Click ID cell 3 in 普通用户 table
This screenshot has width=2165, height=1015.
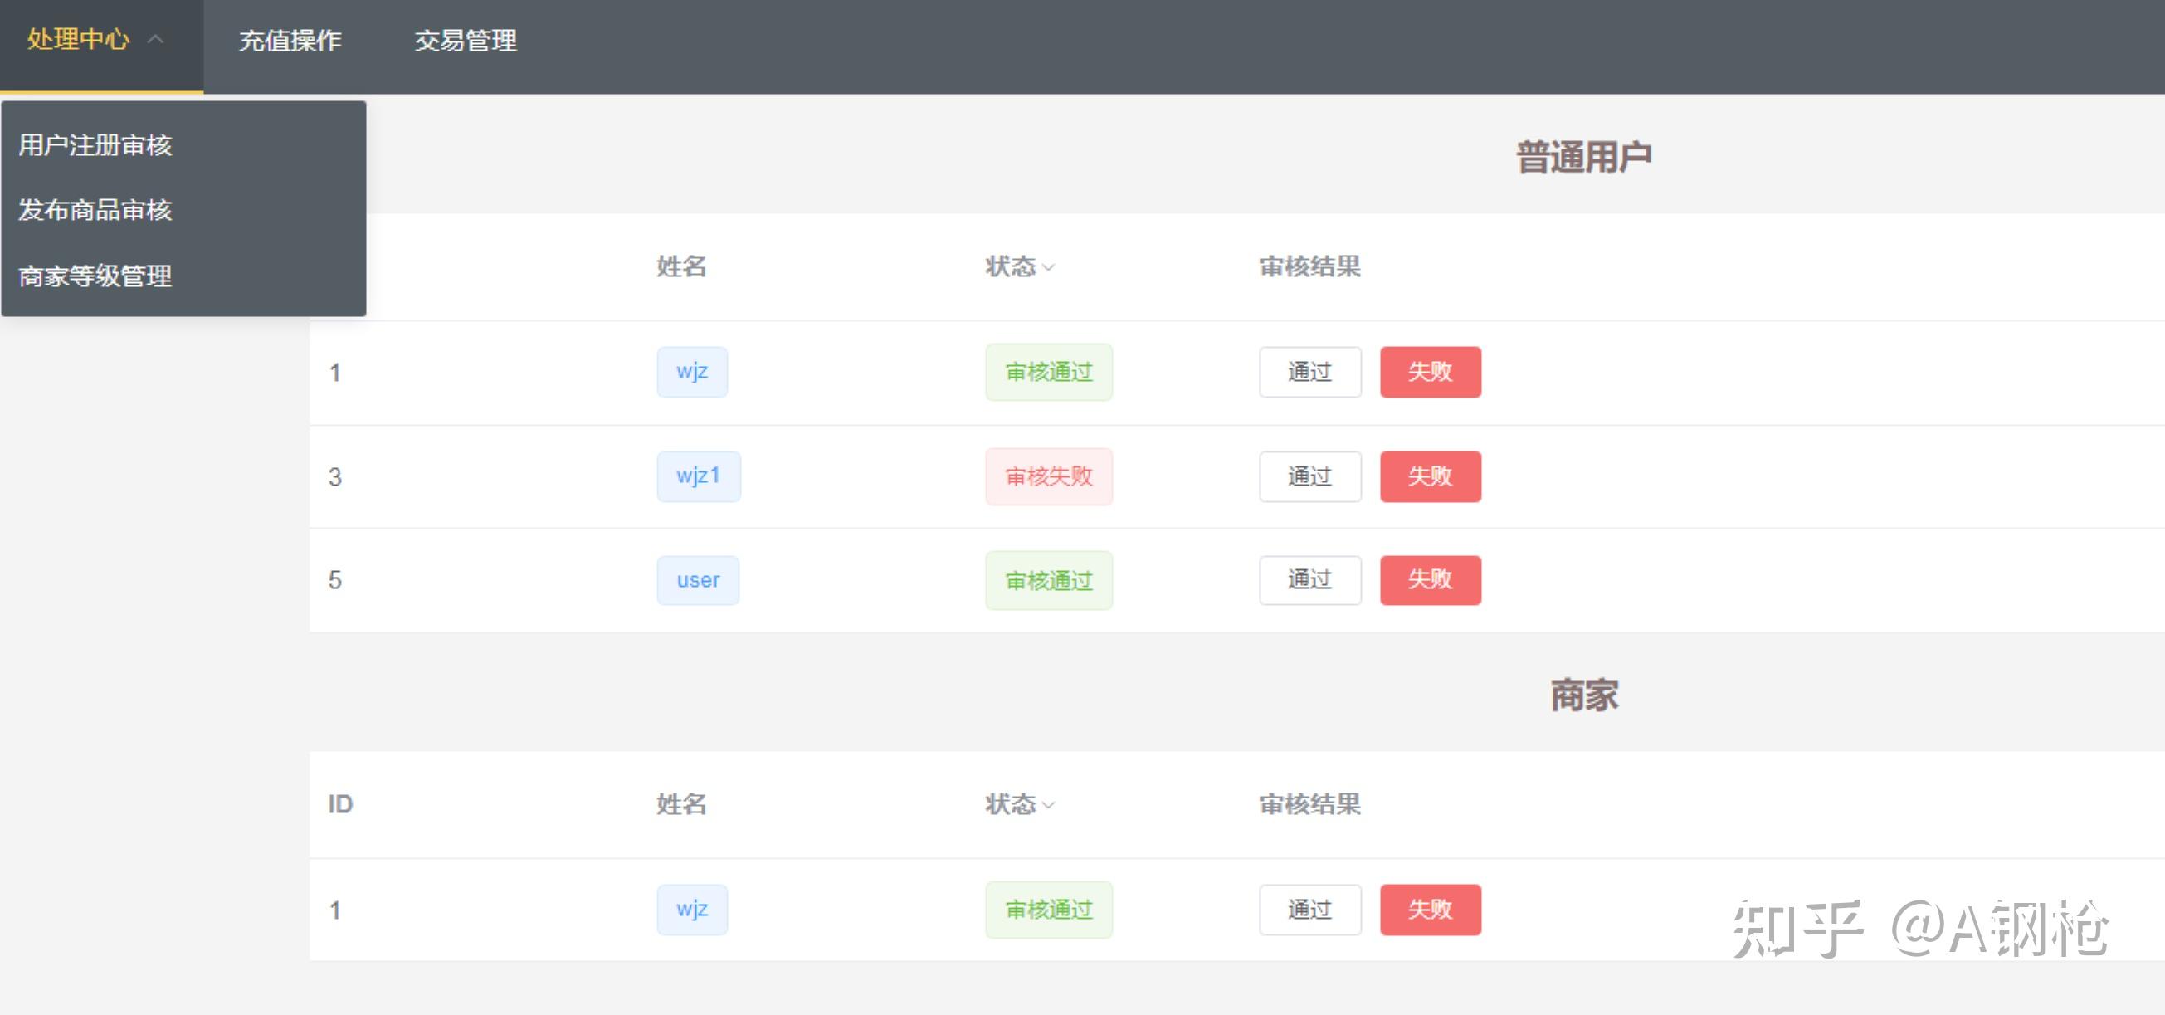[x=334, y=477]
